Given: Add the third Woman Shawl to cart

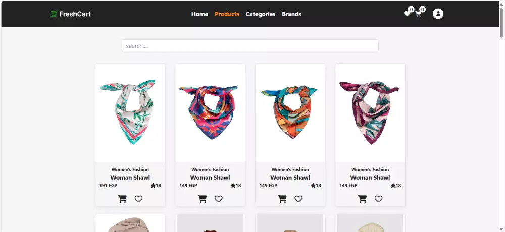Looking at the screenshot, I should (x=282, y=199).
